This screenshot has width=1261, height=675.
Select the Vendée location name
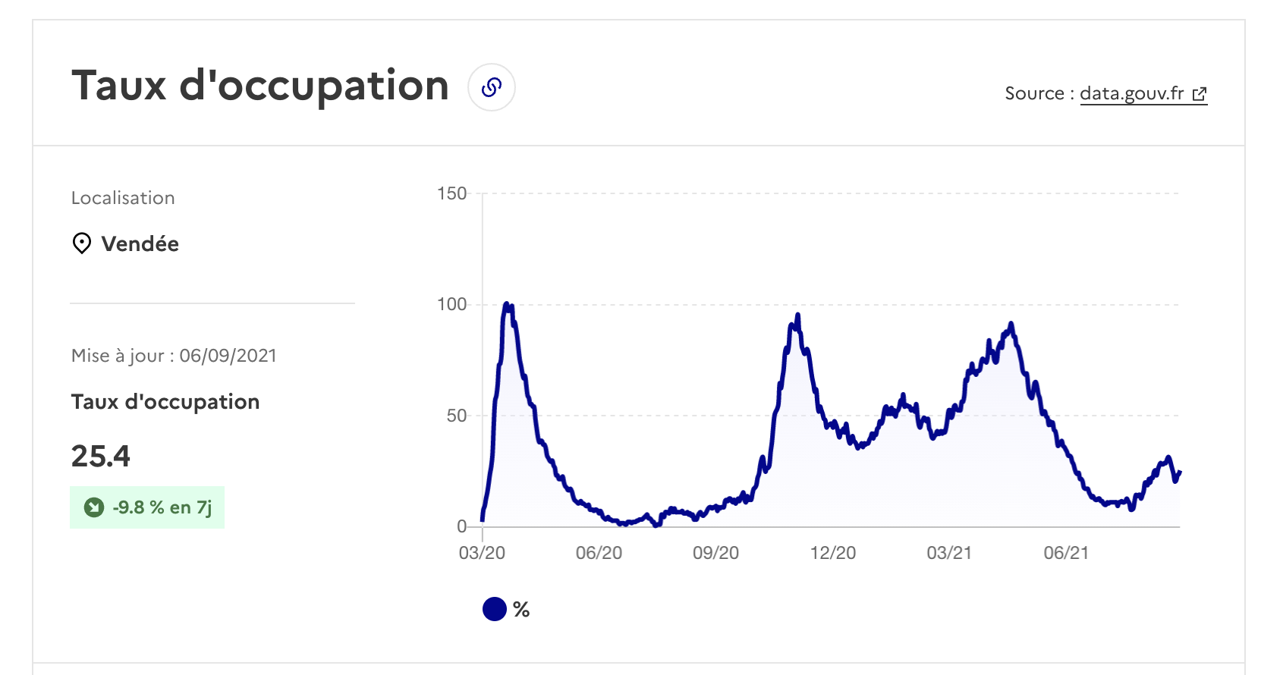tap(140, 243)
